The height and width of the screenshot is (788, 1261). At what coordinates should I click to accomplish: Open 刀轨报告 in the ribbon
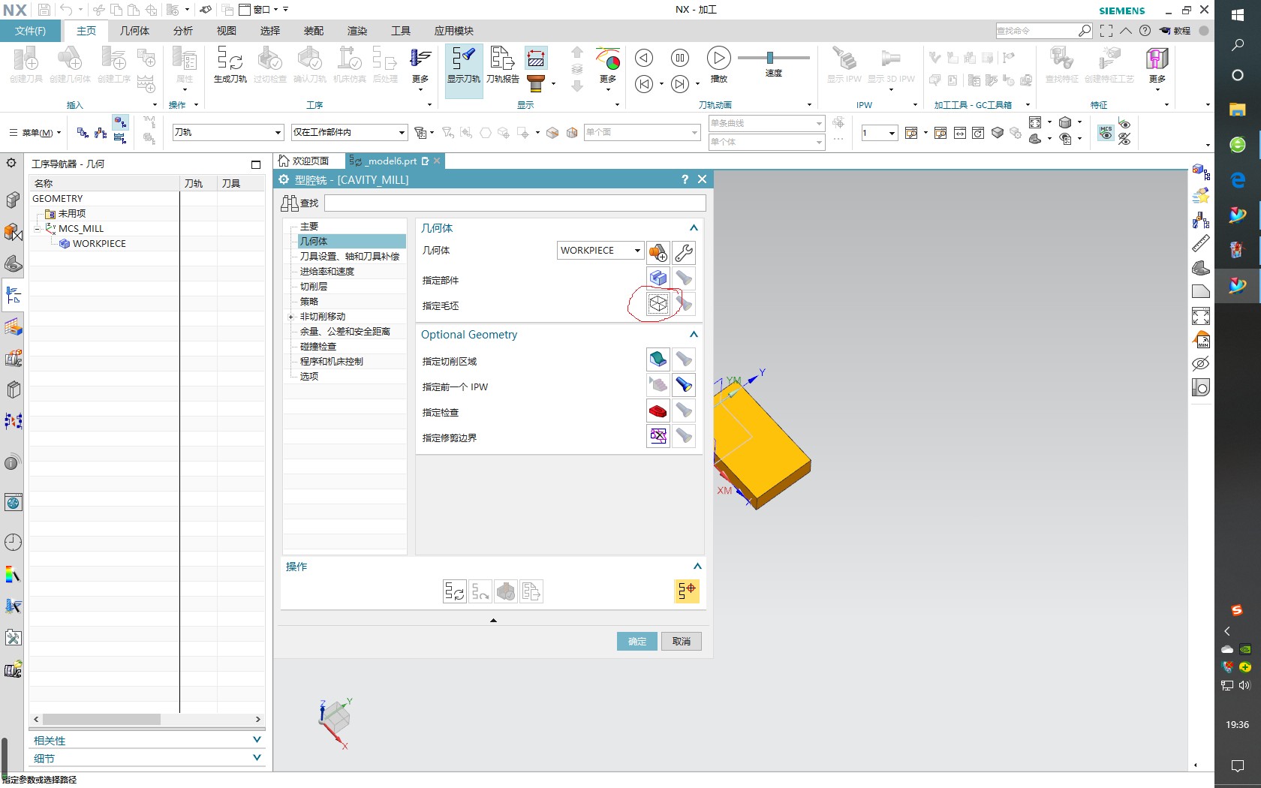502,65
